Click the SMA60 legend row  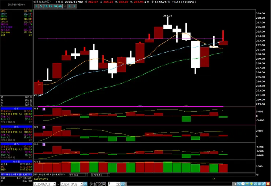coord(16,19)
